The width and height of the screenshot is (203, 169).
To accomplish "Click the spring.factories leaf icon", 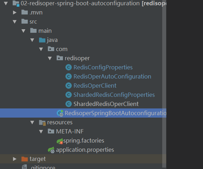I will click(60, 141).
